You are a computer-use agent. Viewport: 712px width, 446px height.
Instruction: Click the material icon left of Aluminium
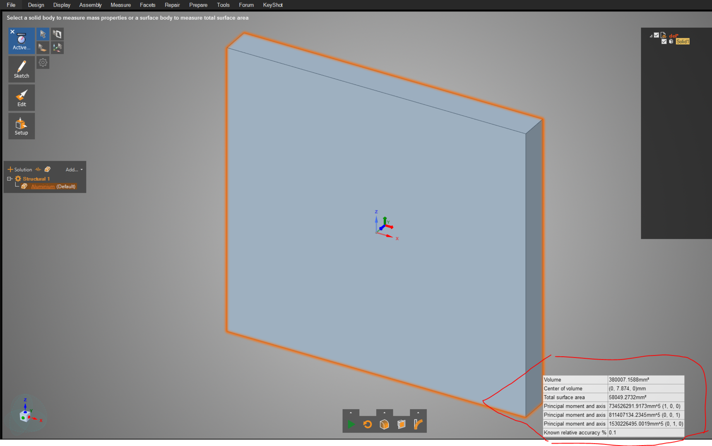[x=24, y=186]
